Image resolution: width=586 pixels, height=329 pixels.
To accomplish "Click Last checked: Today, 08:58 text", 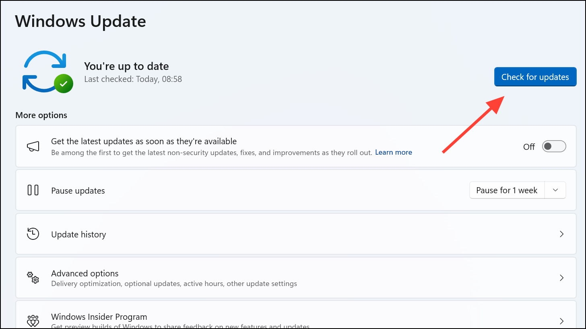I will click(x=133, y=79).
